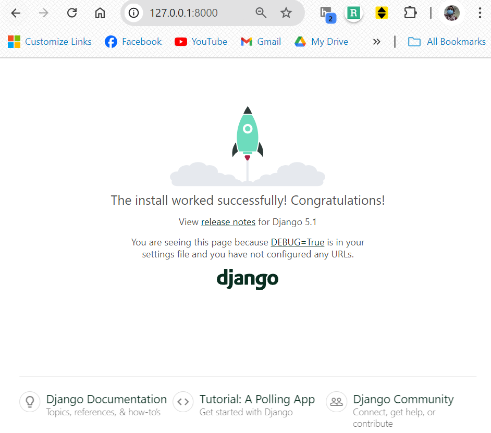Open the YouTube bookmark
This screenshot has height=433, width=491.
[x=201, y=42]
